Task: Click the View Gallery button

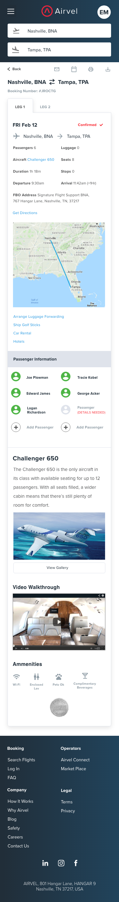Action: click(x=59, y=568)
